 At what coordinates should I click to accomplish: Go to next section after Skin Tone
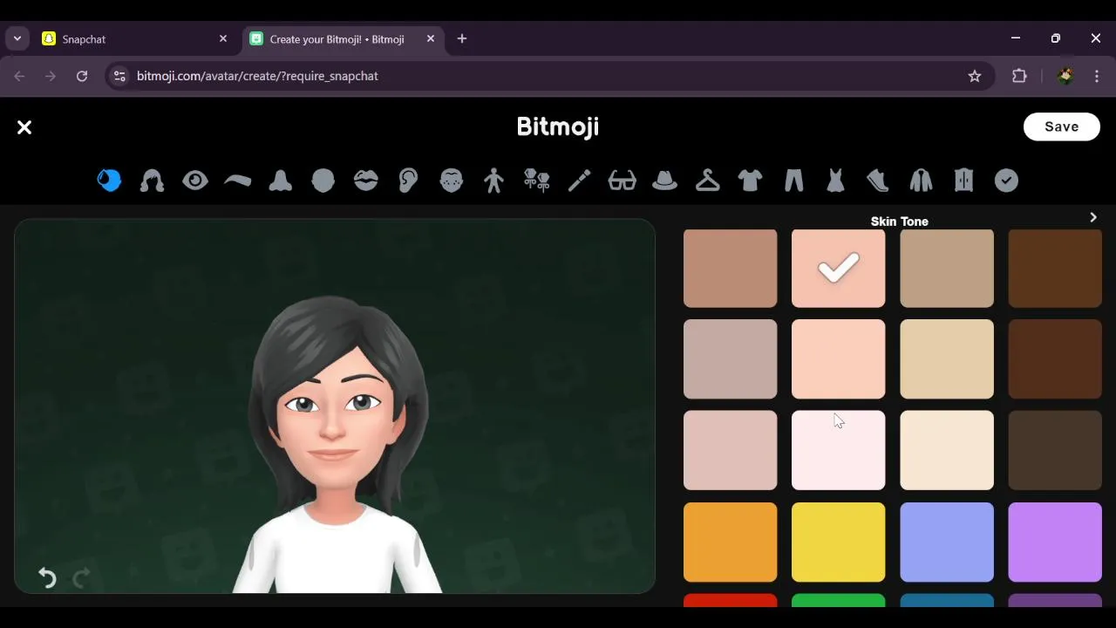click(x=1093, y=217)
